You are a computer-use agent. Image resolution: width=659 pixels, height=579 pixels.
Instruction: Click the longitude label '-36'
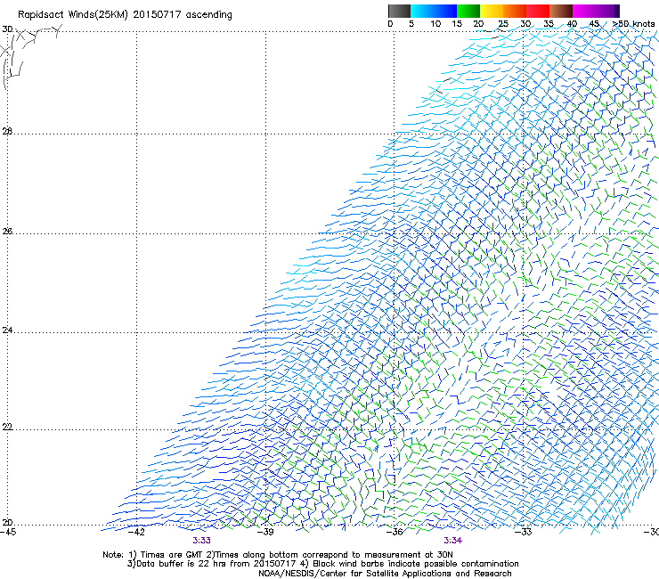coord(395,532)
